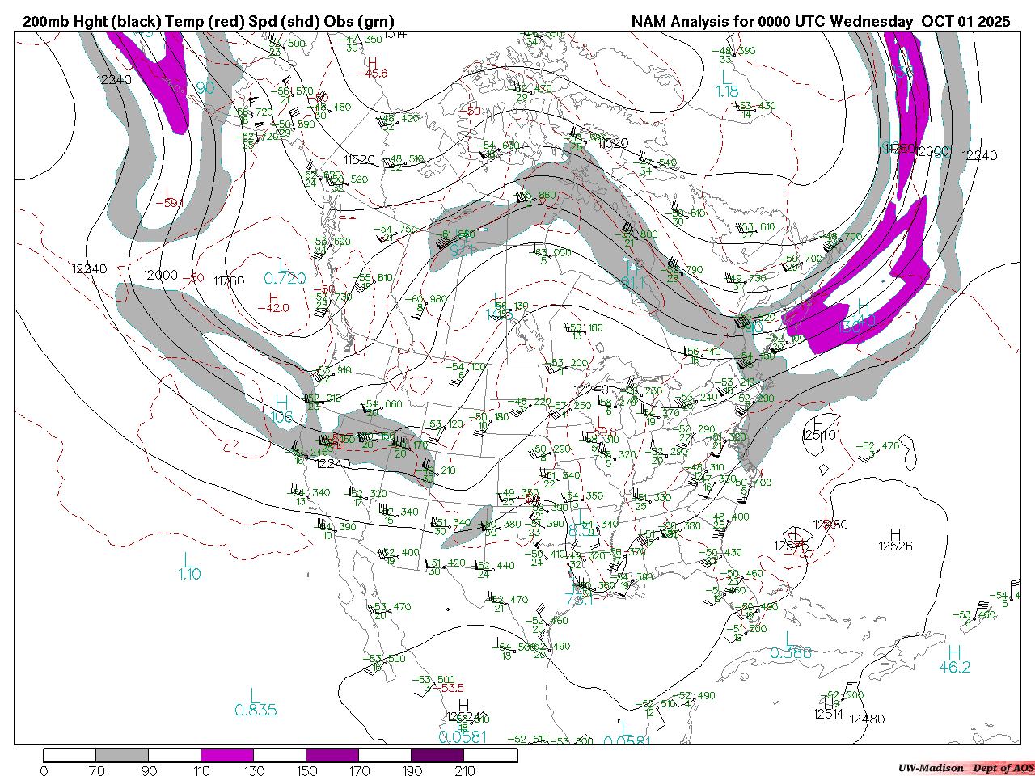Viewport: 1035px width, 776px height.
Task: Click the 'NAM Analysis for 0000 UTC' header
Action: [729, 22]
